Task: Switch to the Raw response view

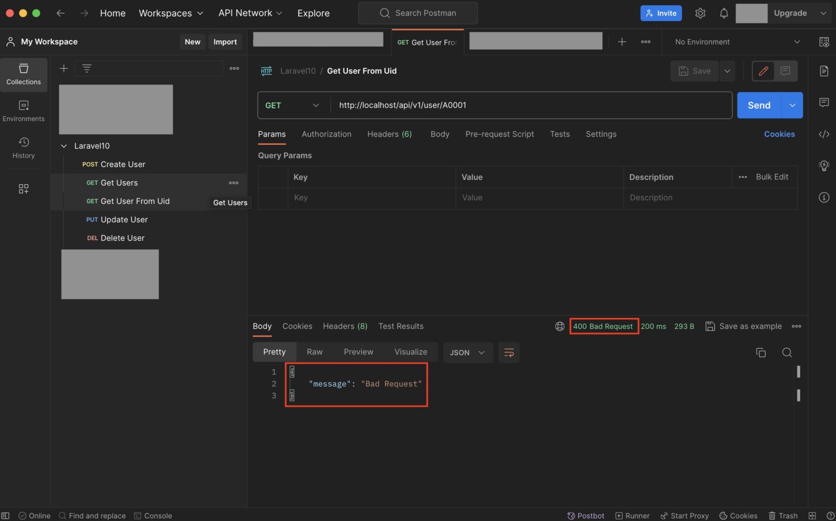Action: point(314,352)
